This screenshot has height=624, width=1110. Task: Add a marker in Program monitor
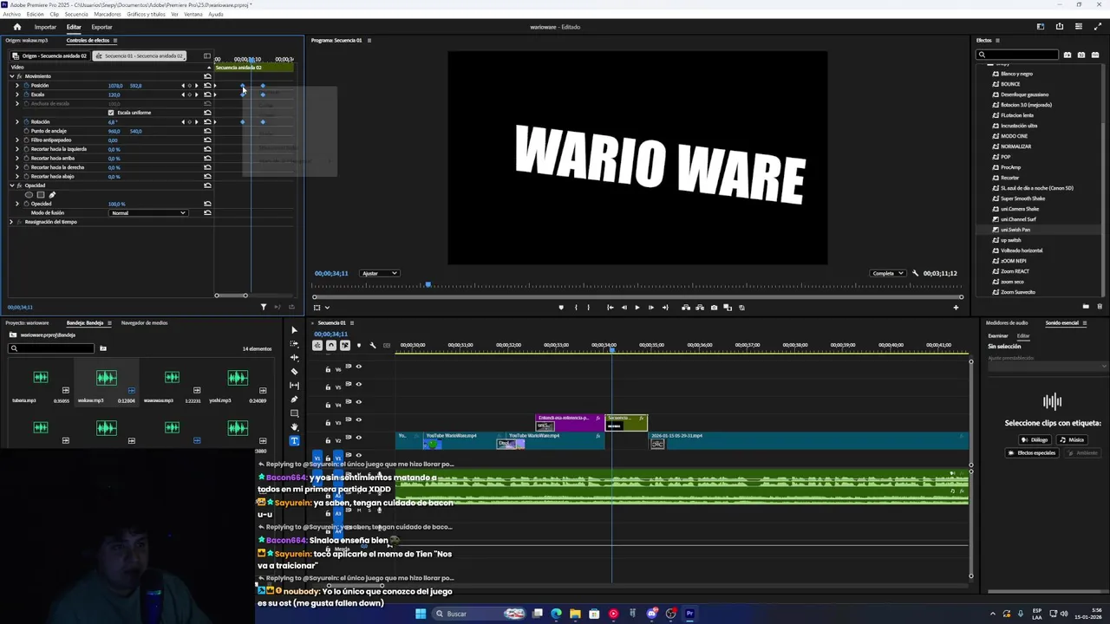(x=561, y=308)
